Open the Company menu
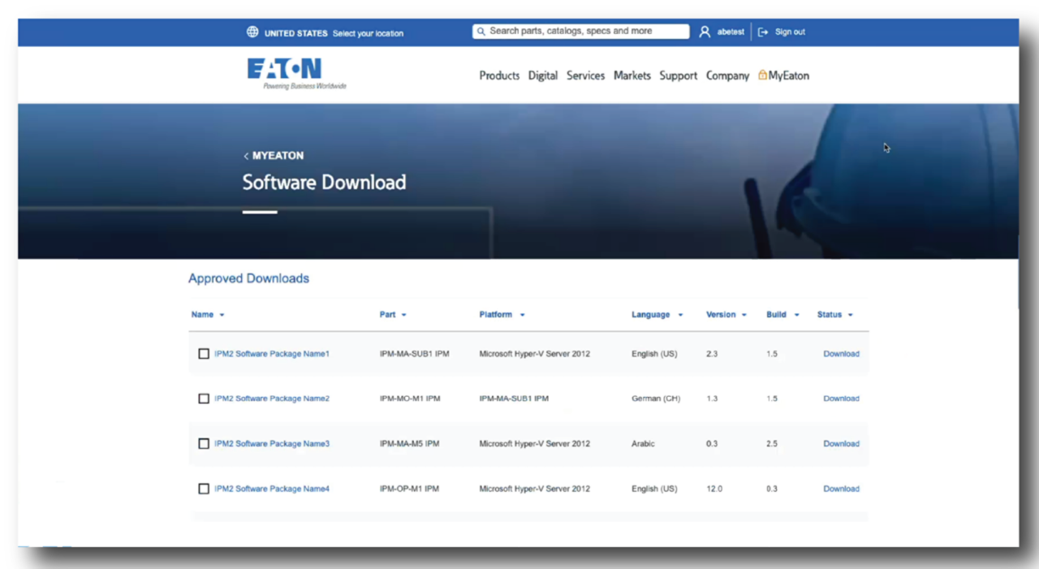Image resolution: width=1039 pixels, height=569 pixels. point(727,75)
